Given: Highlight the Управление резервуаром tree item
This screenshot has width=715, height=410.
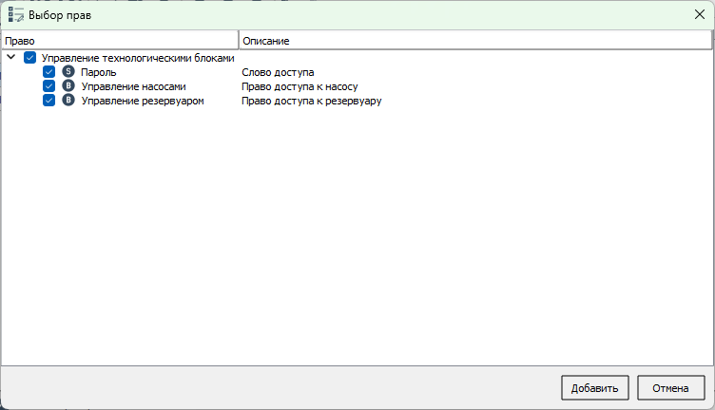Looking at the screenshot, I should [x=143, y=101].
